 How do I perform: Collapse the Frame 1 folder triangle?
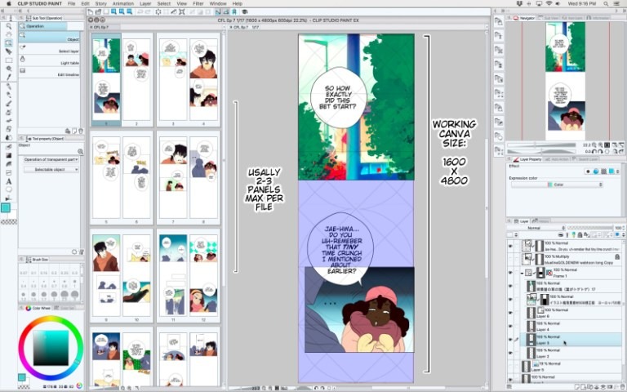tap(522, 274)
